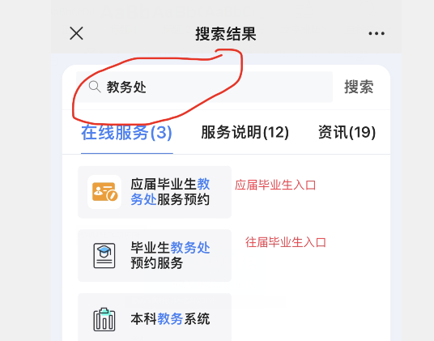This screenshot has height=341, width=434.
Task: Focus the 教务处 search input field
Action: point(204,87)
